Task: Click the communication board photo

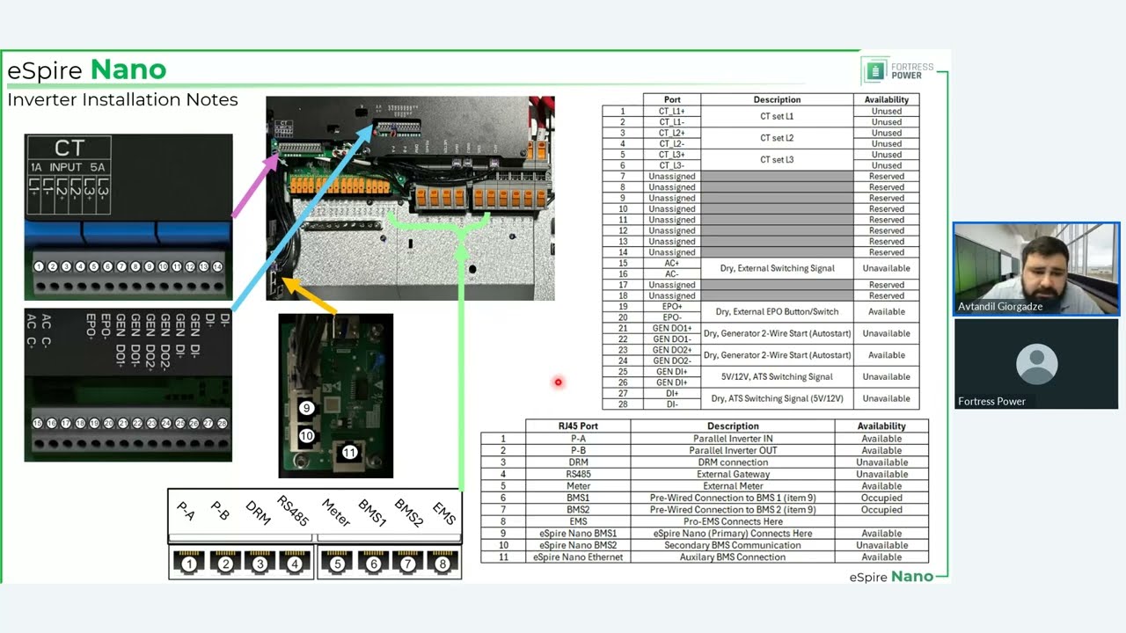Action: [x=336, y=396]
